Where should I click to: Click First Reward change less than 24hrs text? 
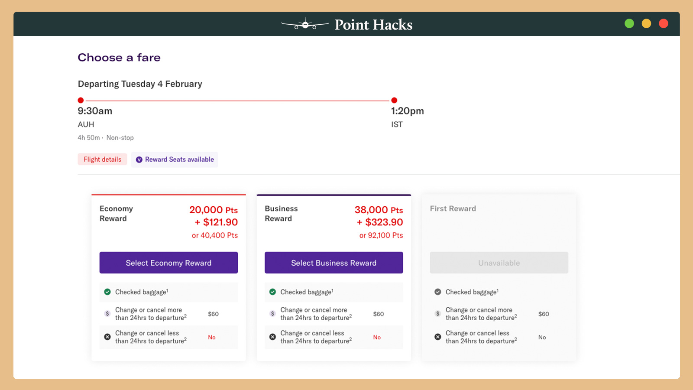[481, 337]
